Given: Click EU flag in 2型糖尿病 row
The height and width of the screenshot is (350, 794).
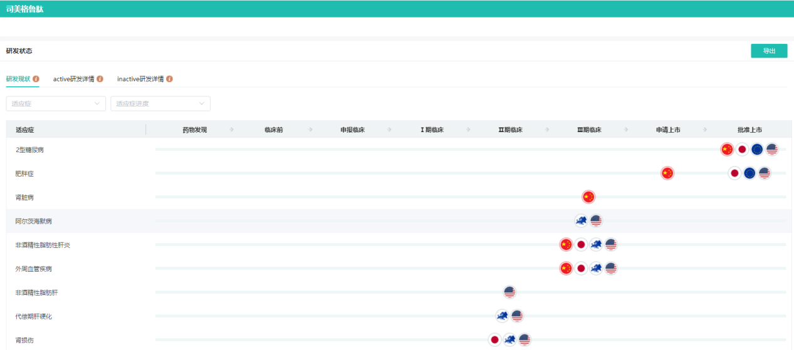Looking at the screenshot, I should tap(757, 149).
